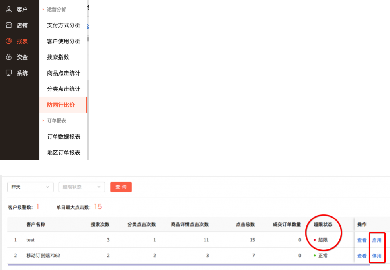390x270 pixels.
Task: Open 分类点击统计 submenu item
Action: coord(63,89)
